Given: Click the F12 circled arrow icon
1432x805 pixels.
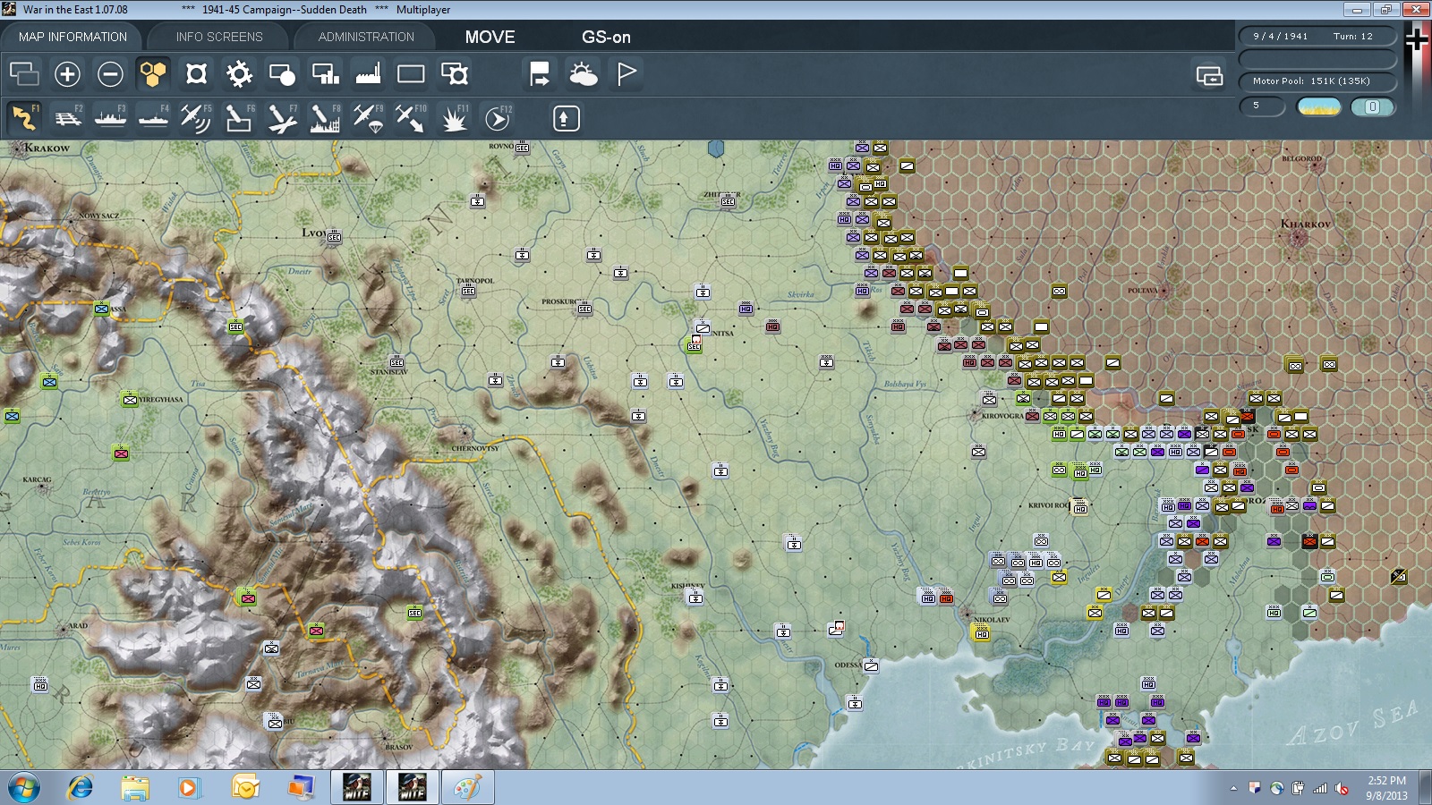Looking at the screenshot, I should (498, 118).
